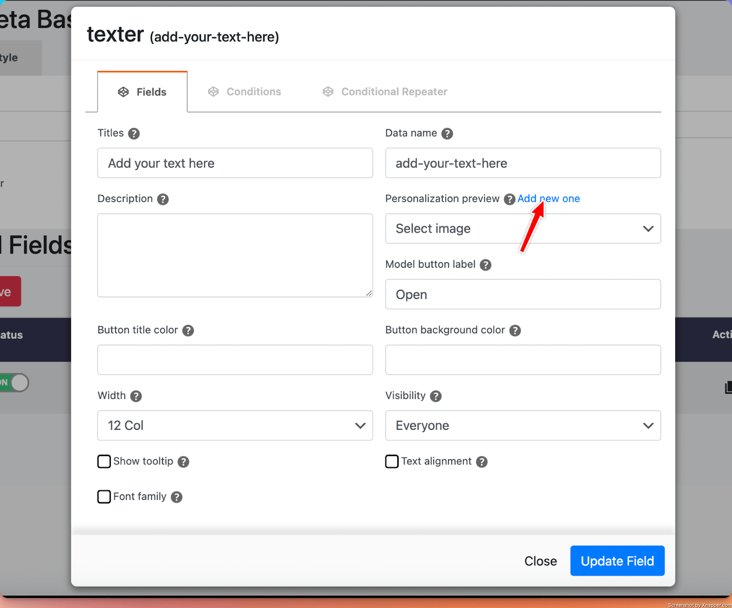Open the Visibility Everyone dropdown
Viewport: 732px width, 608px height.
(523, 425)
